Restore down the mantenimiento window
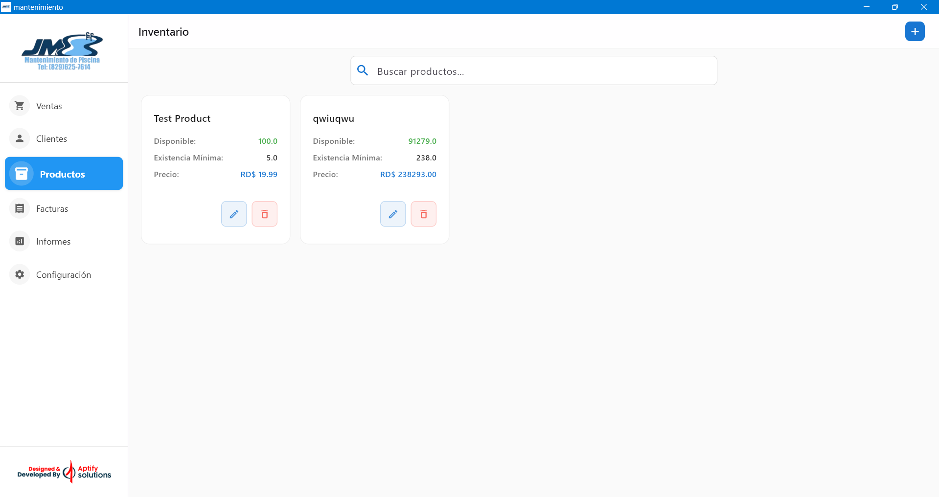 point(895,7)
